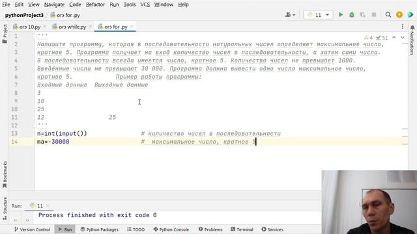Click the pythonProject3 breadcrumb
Image resolution: width=417 pixels, height=234 pixels.
24,15
